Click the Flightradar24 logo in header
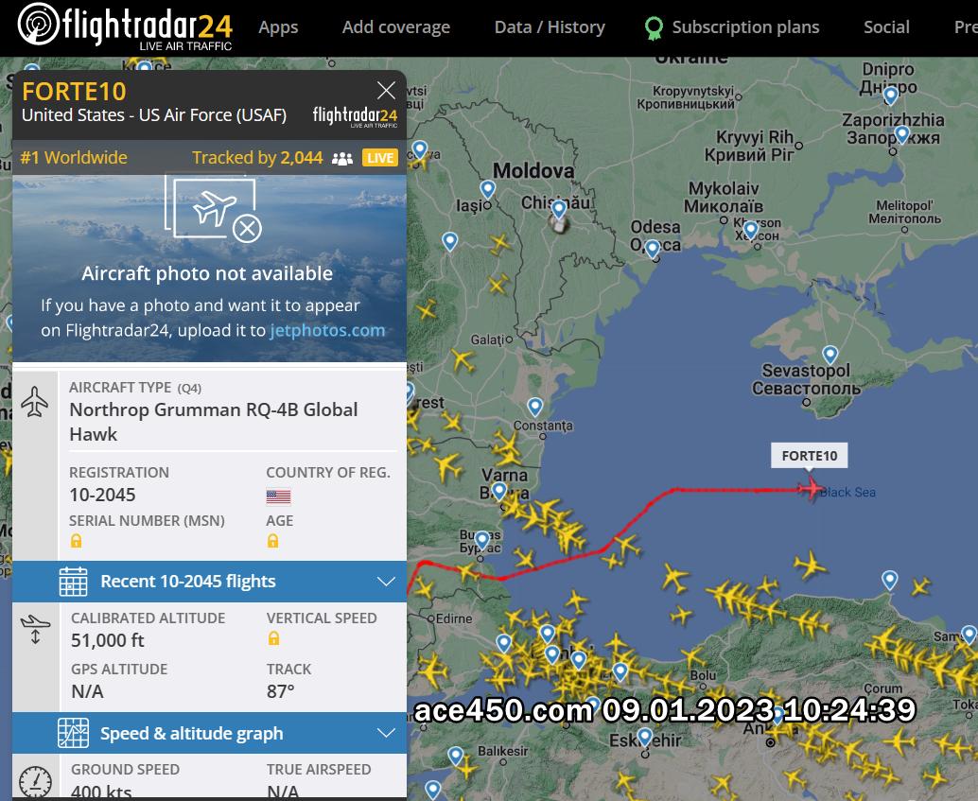The image size is (978, 801). click(125, 26)
